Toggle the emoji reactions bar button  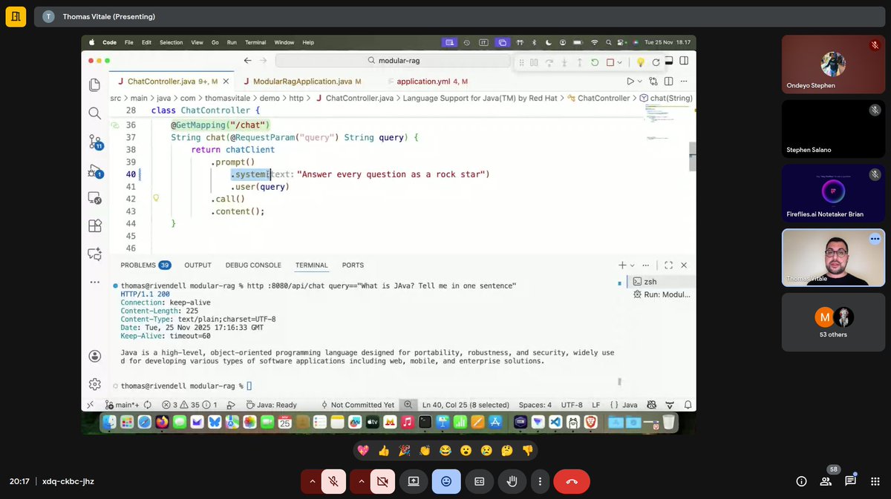446,481
